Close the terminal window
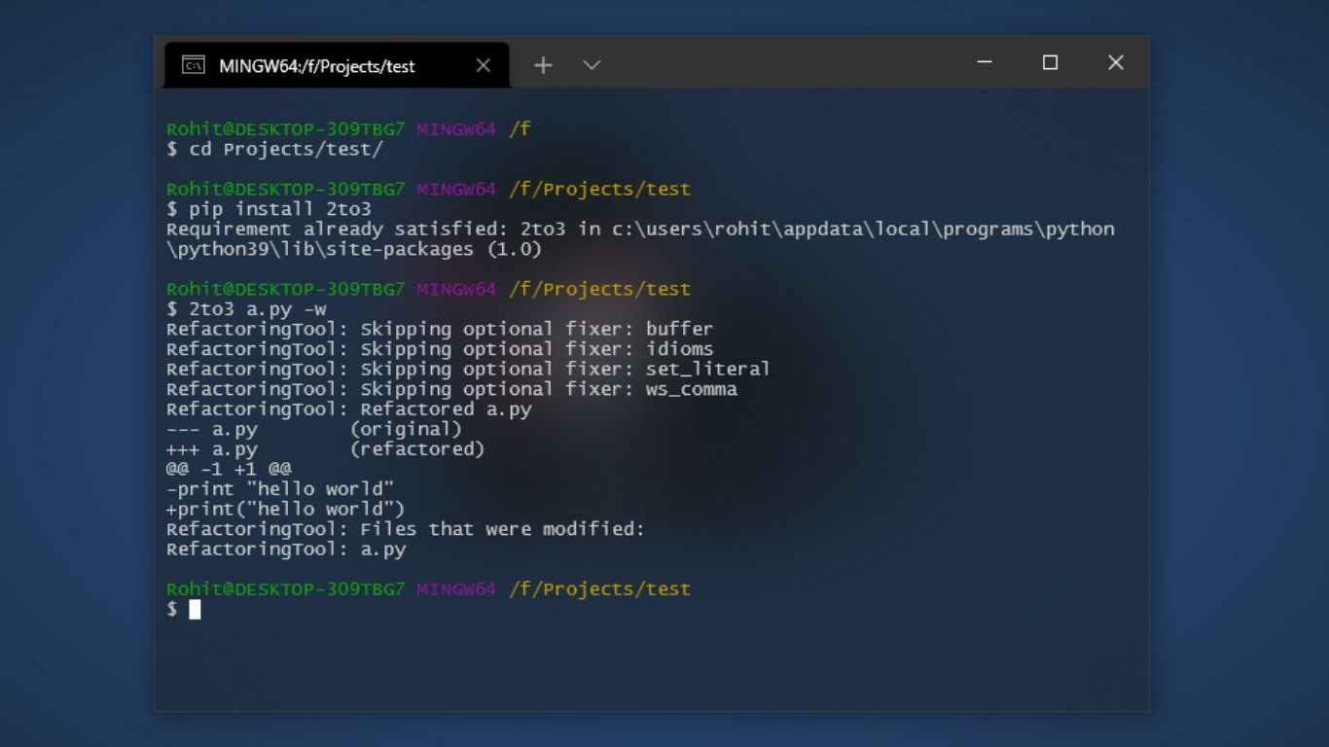 [x=1116, y=62]
